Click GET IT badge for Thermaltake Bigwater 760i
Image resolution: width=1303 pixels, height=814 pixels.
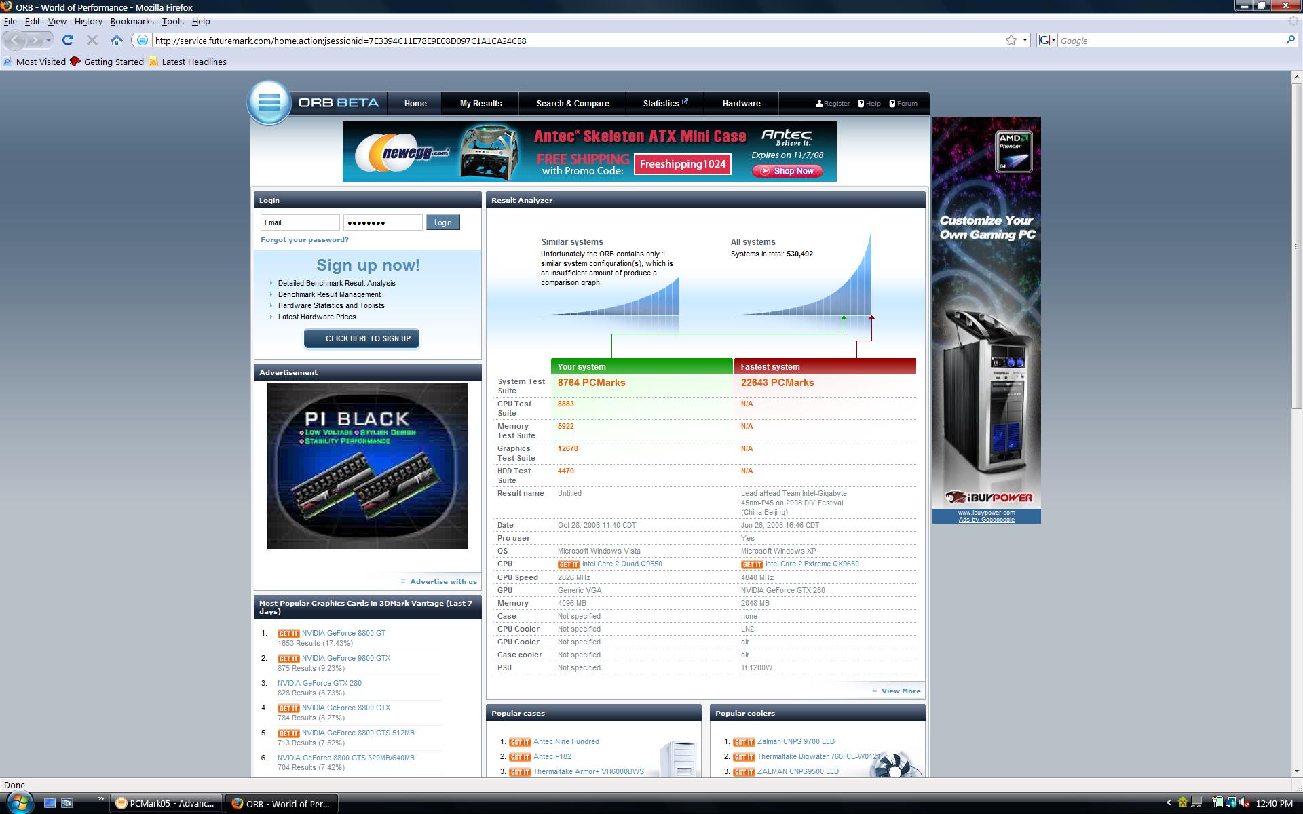pyautogui.click(x=744, y=757)
